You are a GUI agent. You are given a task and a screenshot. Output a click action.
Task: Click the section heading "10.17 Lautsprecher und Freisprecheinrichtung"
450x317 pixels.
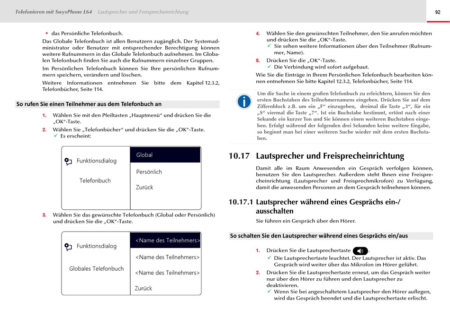316,156
